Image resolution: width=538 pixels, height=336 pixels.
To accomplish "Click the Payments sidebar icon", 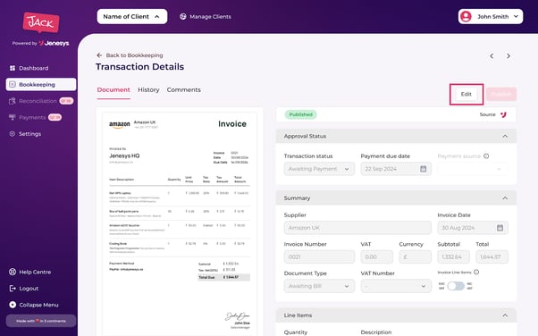I will click(x=13, y=117).
